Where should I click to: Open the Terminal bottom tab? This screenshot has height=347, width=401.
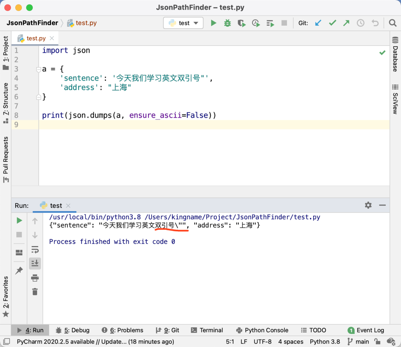tap(207, 330)
